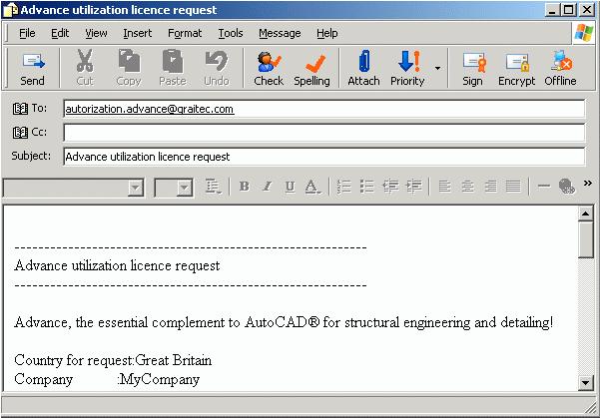Open the Priority dropdown arrow
This screenshot has height=418, width=600.
pos(437,68)
